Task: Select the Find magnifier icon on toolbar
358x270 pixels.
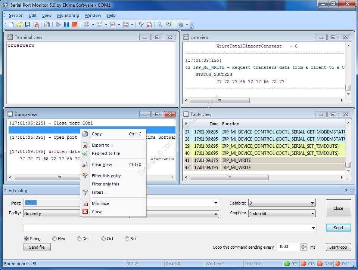Action: click(160, 25)
